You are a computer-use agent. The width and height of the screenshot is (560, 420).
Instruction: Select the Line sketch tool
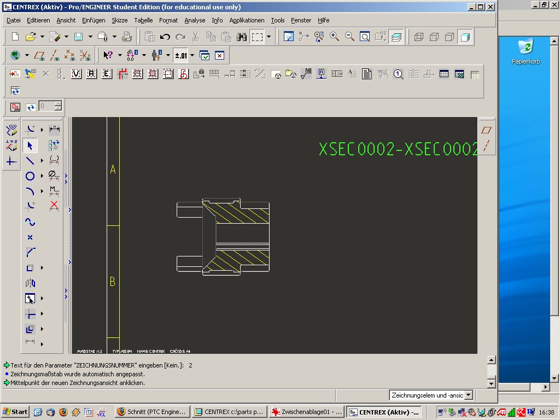30,161
